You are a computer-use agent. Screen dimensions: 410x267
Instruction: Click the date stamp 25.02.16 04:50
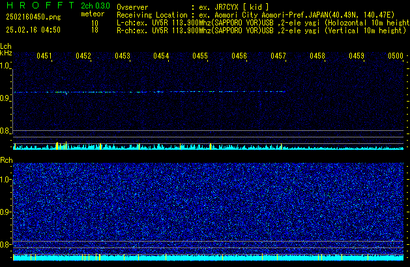pyautogui.click(x=33, y=30)
